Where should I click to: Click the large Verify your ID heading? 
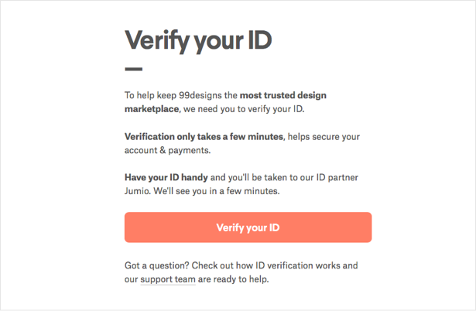tap(198, 39)
